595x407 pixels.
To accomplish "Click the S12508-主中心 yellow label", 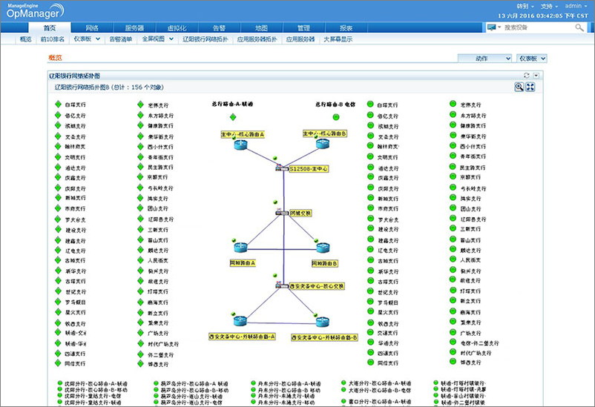I will [x=309, y=169].
